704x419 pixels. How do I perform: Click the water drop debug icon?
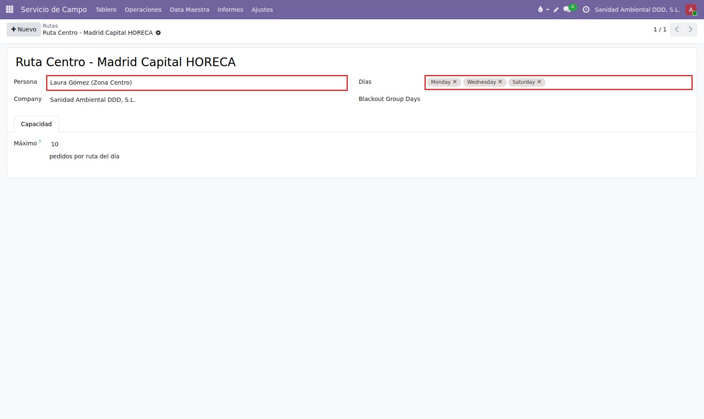tap(540, 9)
